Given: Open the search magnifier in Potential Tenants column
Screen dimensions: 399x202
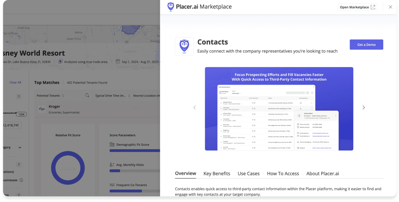Looking at the screenshot, I should click(x=87, y=95).
